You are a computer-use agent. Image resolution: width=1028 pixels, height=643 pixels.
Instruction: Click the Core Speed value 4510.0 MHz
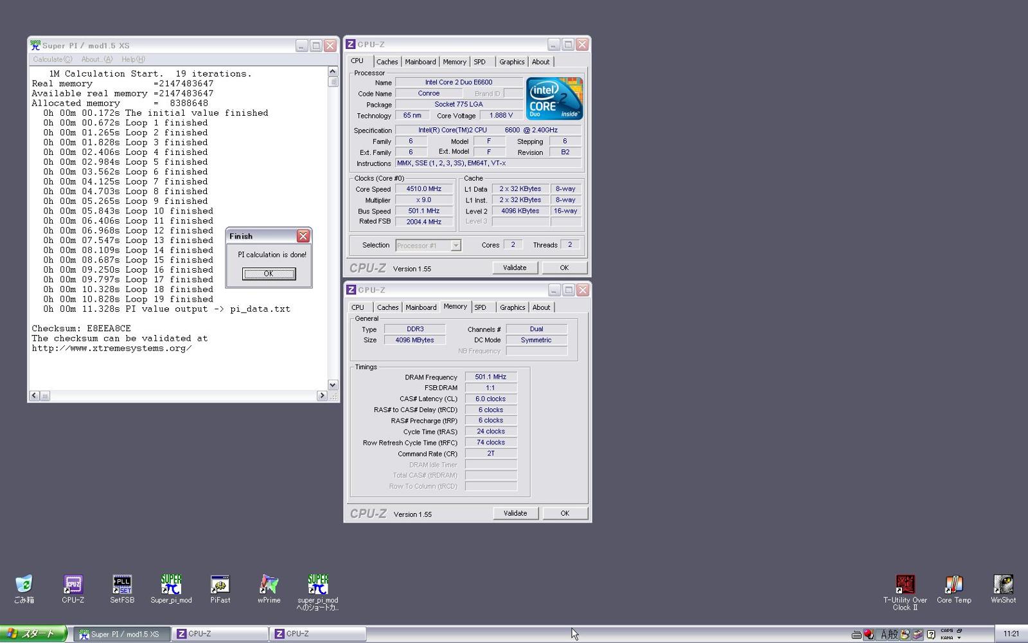click(423, 189)
